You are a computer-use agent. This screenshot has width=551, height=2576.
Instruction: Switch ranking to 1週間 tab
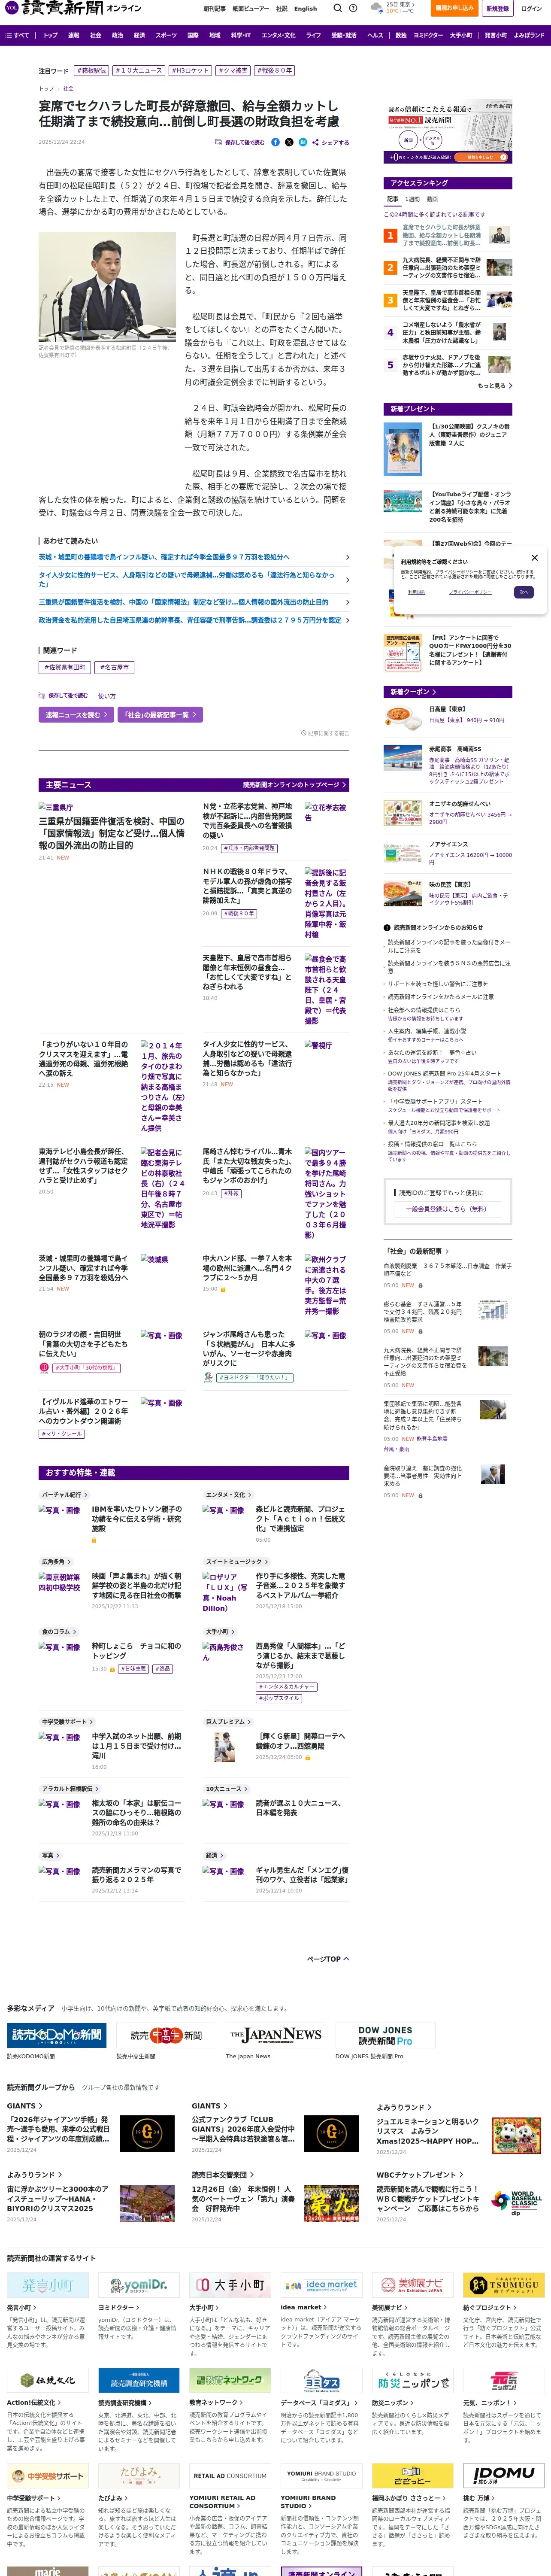click(x=412, y=199)
